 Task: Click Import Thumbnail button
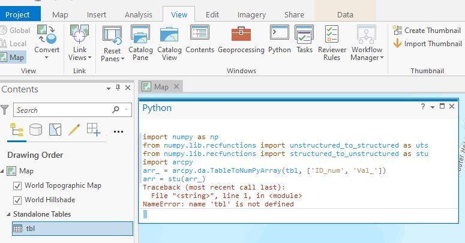click(427, 44)
